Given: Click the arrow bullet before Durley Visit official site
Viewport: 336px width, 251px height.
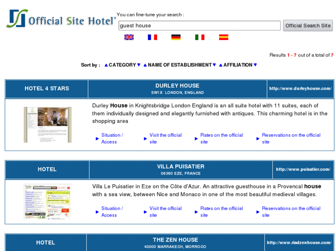Looking at the screenshot, I should coord(145,139).
